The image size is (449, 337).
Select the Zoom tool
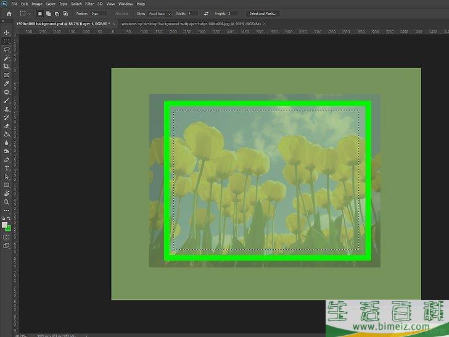tap(7, 202)
